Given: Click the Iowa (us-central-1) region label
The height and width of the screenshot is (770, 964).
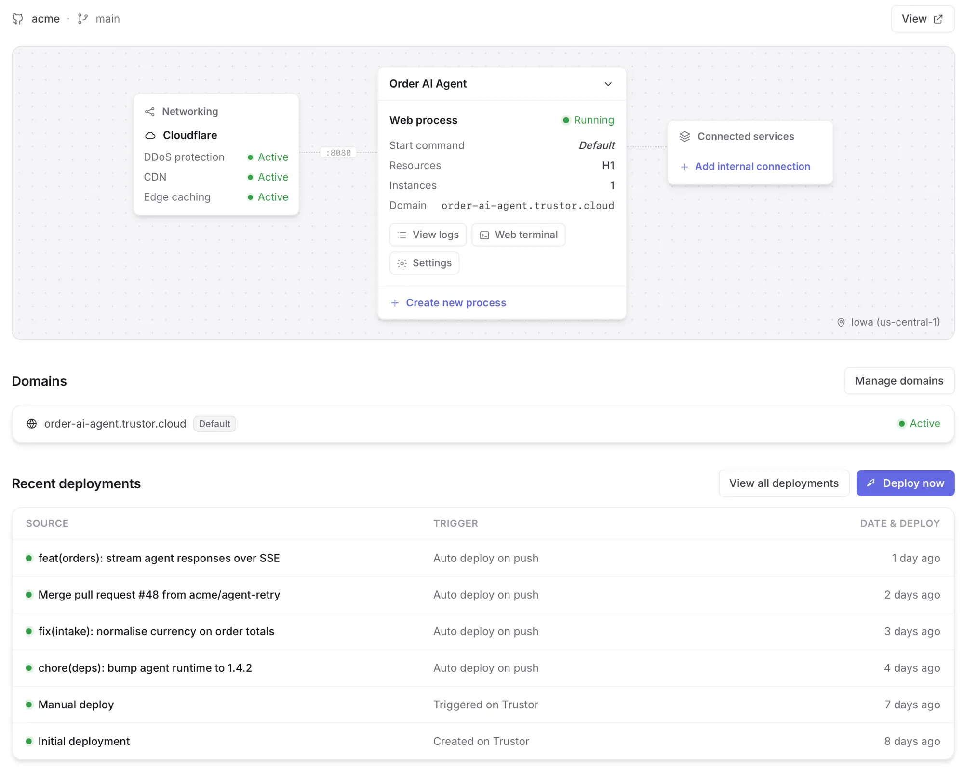Looking at the screenshot, I should [895, 322].
